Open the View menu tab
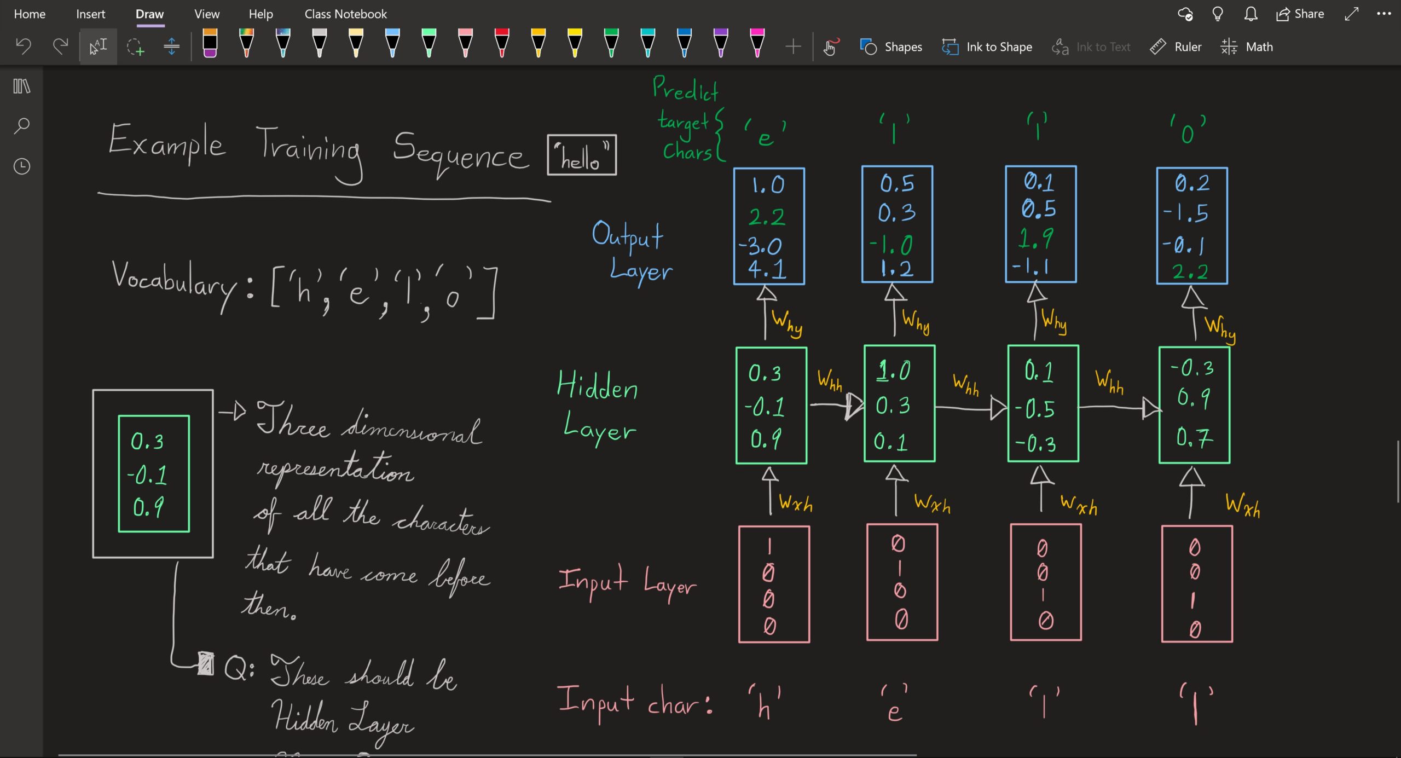The height and width of the screenshot is (758, 1401). pyautogui.click(x=205, y=13)
